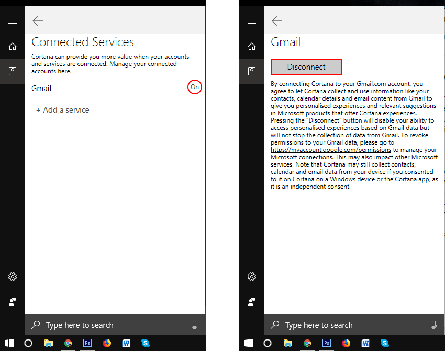Click the Gmail On status
445x351 pixels.
coord(195,87)
